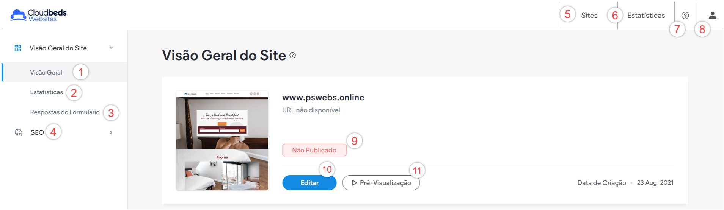The width and height of the screenshot is (724, 210).
Task: Click the SEO globe search icon
Action: [18, 132]
